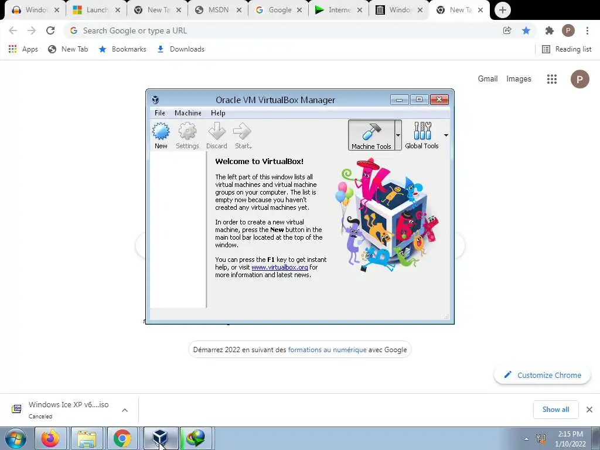The image size is (600, 450).
Task: Close the Google tab
Action: (x=299, y=11)
